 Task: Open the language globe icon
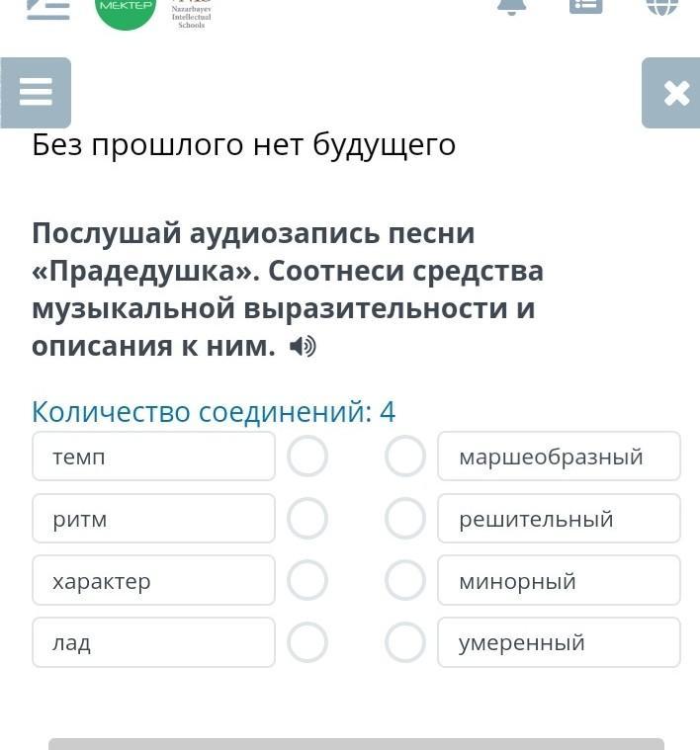(661, 6)
